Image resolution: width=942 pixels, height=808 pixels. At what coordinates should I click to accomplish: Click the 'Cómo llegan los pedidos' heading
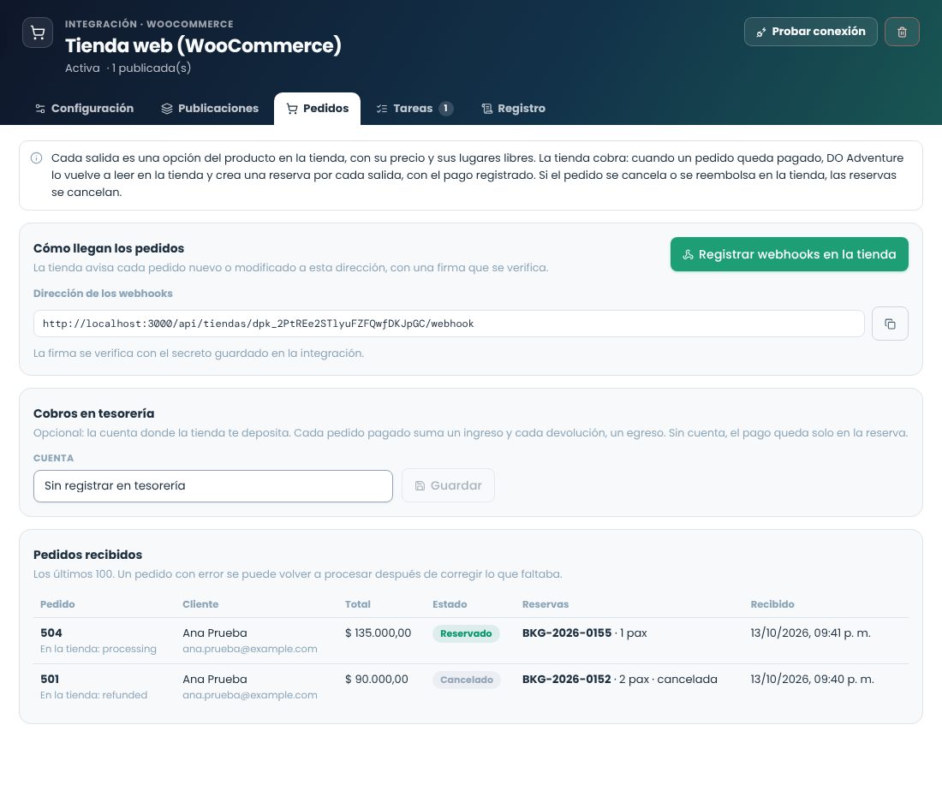pyautogui.click(x=109, y=248)
